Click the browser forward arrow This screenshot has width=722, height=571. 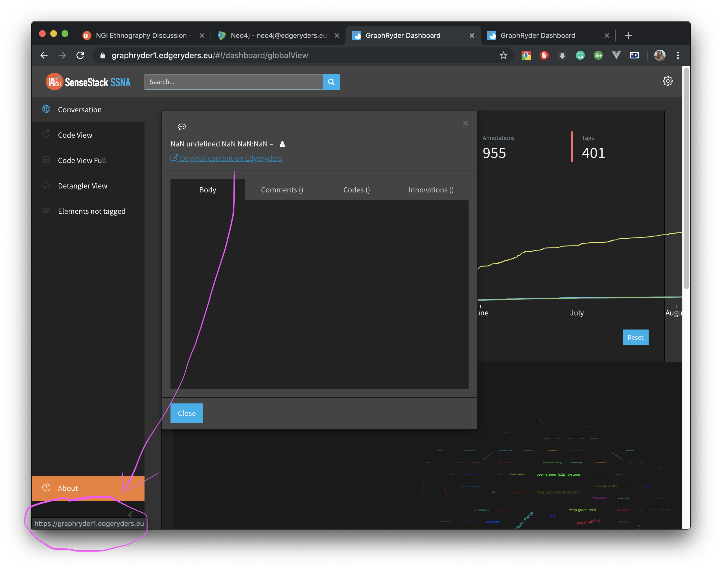(x=62, y=55)
